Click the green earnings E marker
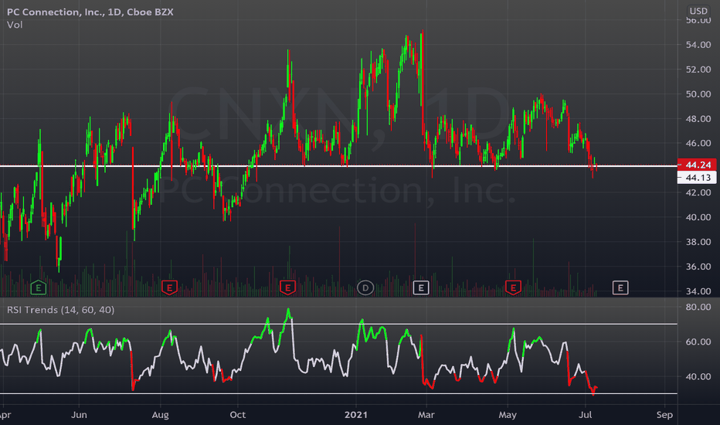 click(39, 288)
